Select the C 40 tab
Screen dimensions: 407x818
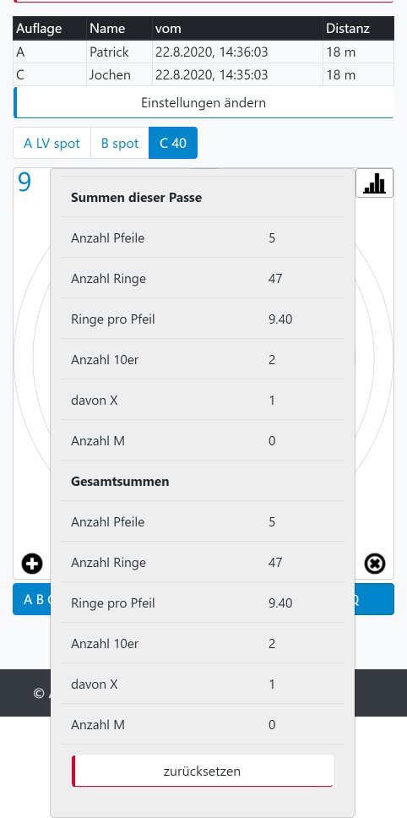pos(173,143)
